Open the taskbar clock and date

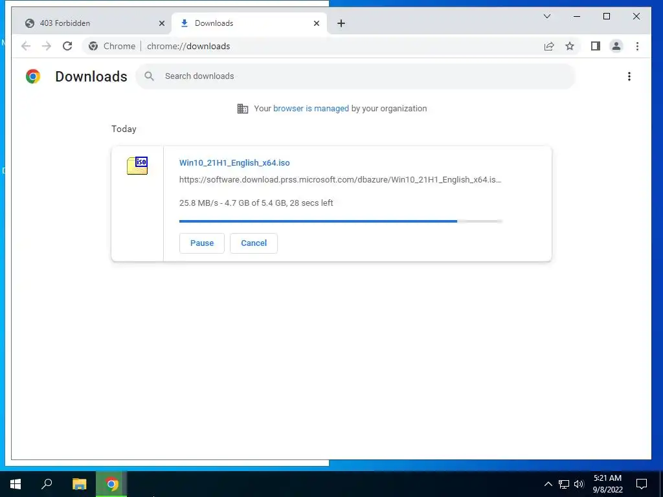(607, 484)
